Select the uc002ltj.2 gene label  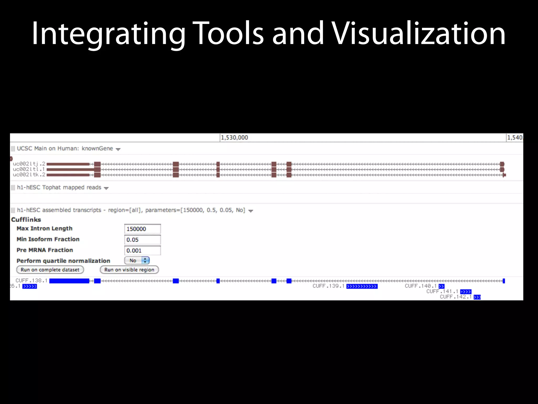[x=29, y=164]
